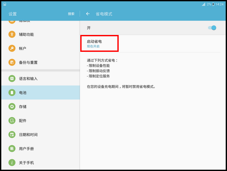Tap the User manual (用户手册) icon
Viewport: 227px width, 171px height.
(12, 149)
